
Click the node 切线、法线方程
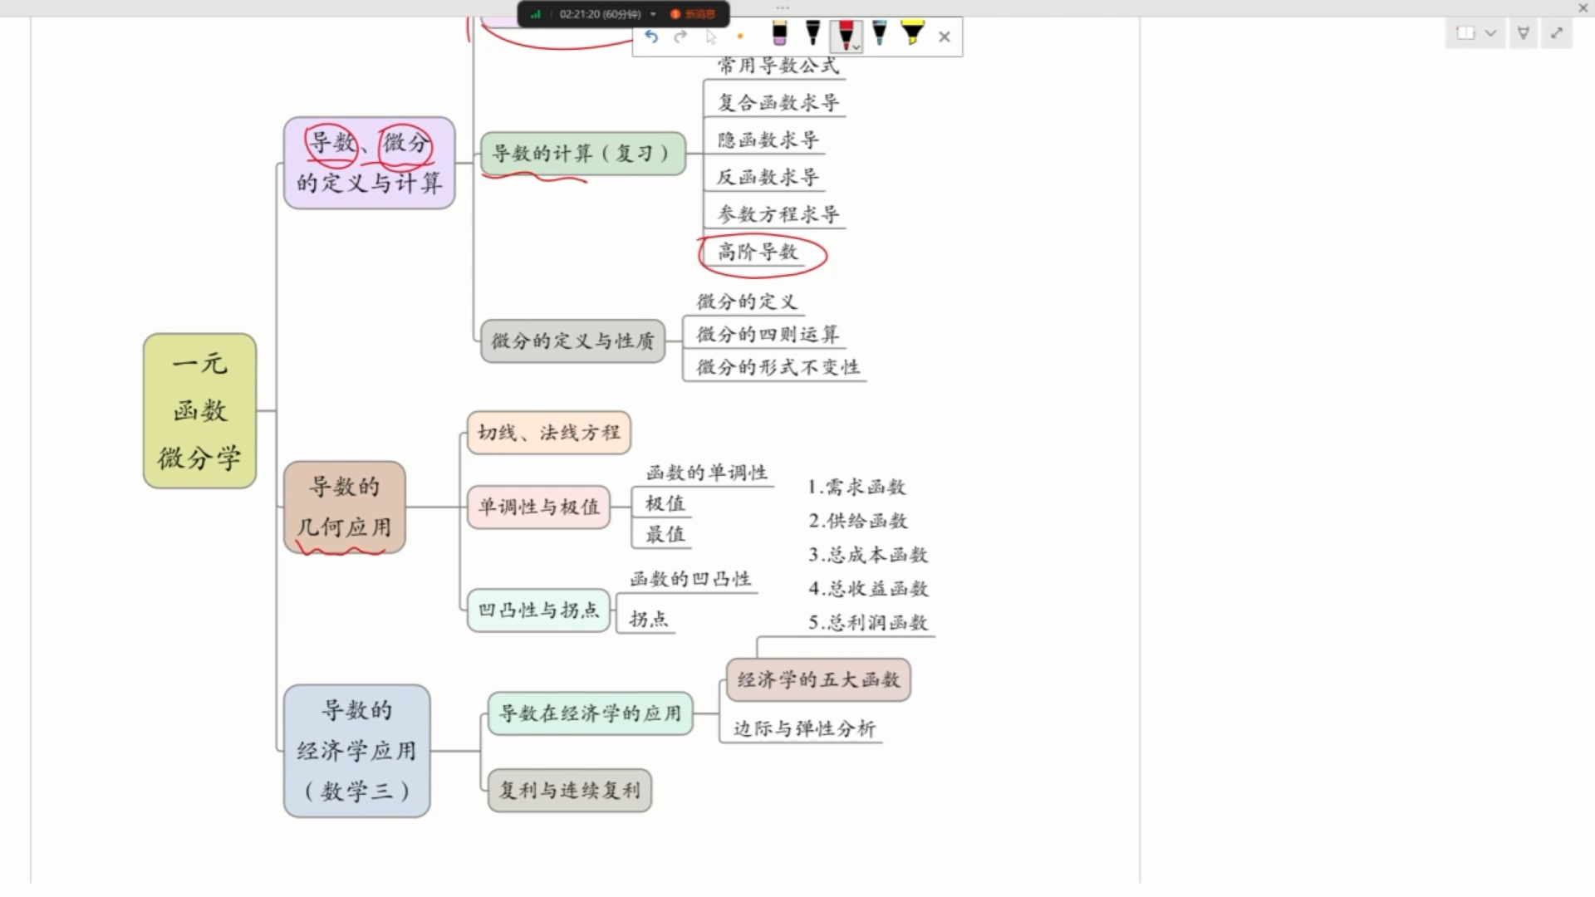tap(549, 433)
